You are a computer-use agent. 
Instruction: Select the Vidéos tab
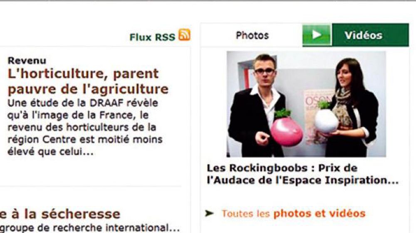364,35
